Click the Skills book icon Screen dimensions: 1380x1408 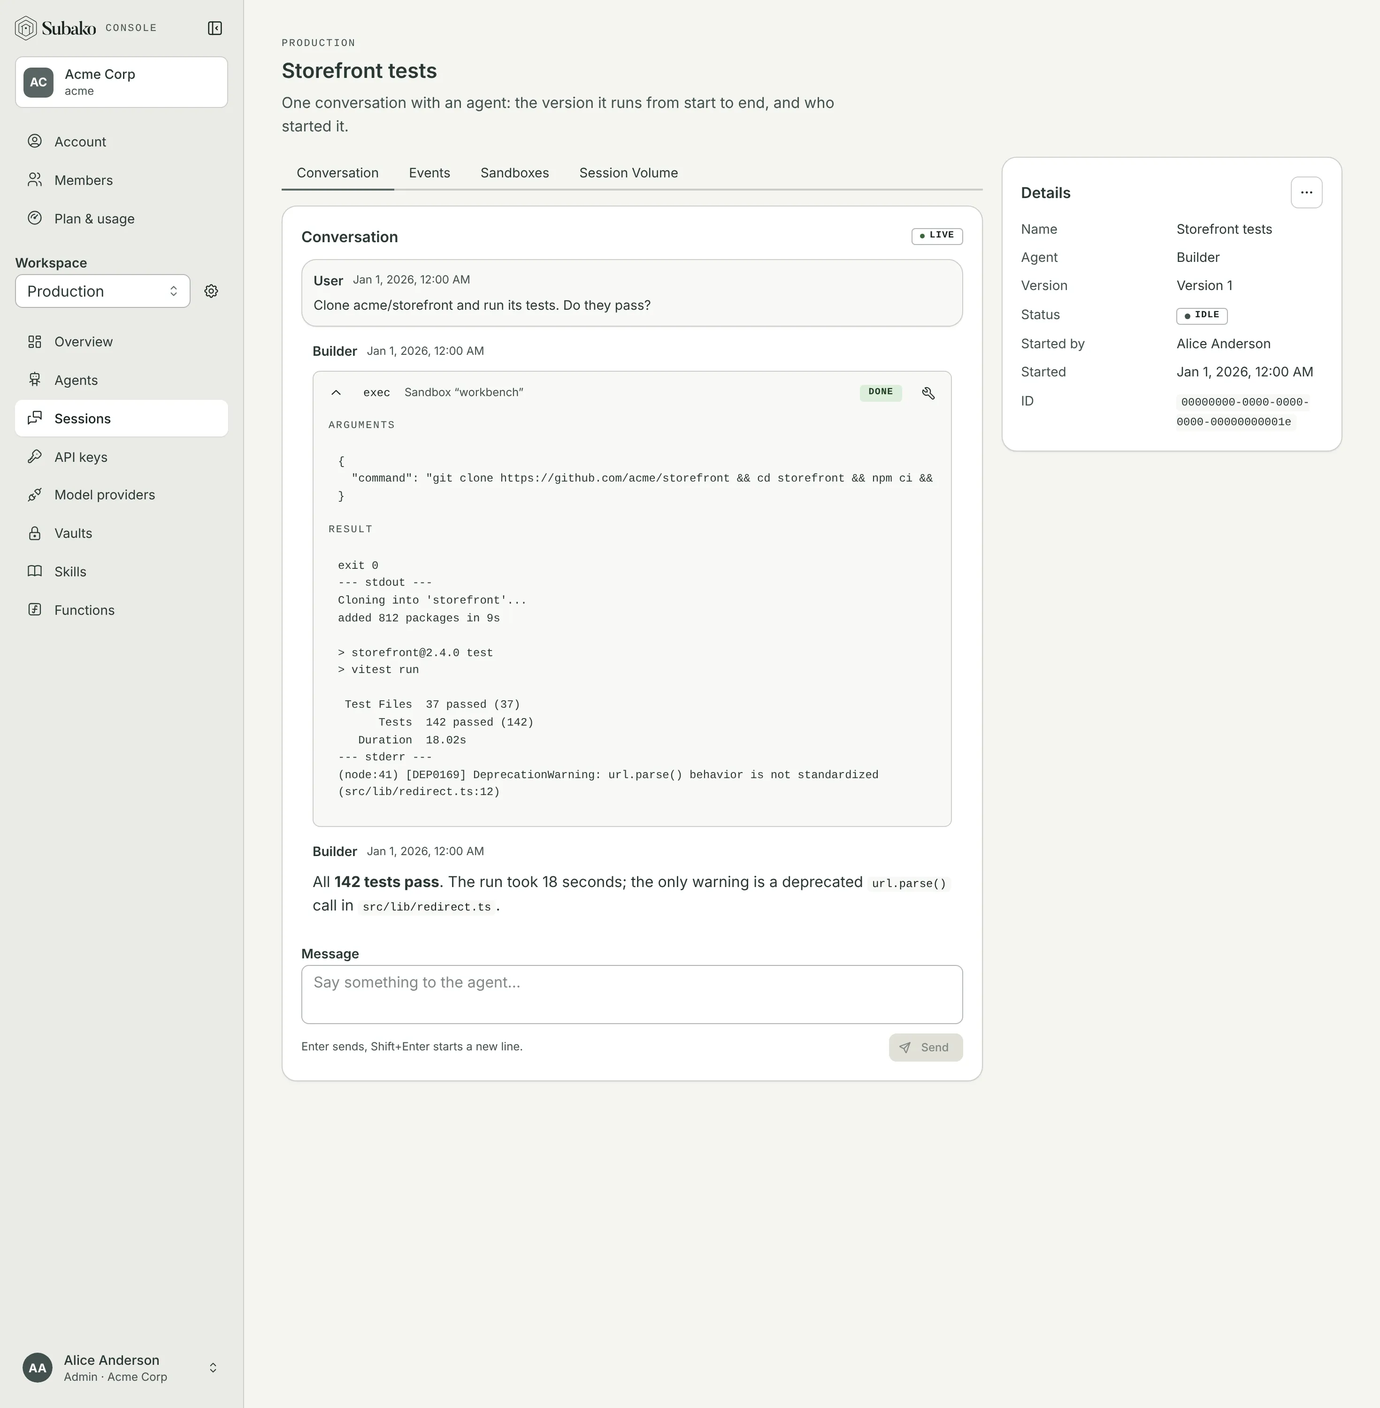point(35,571)
